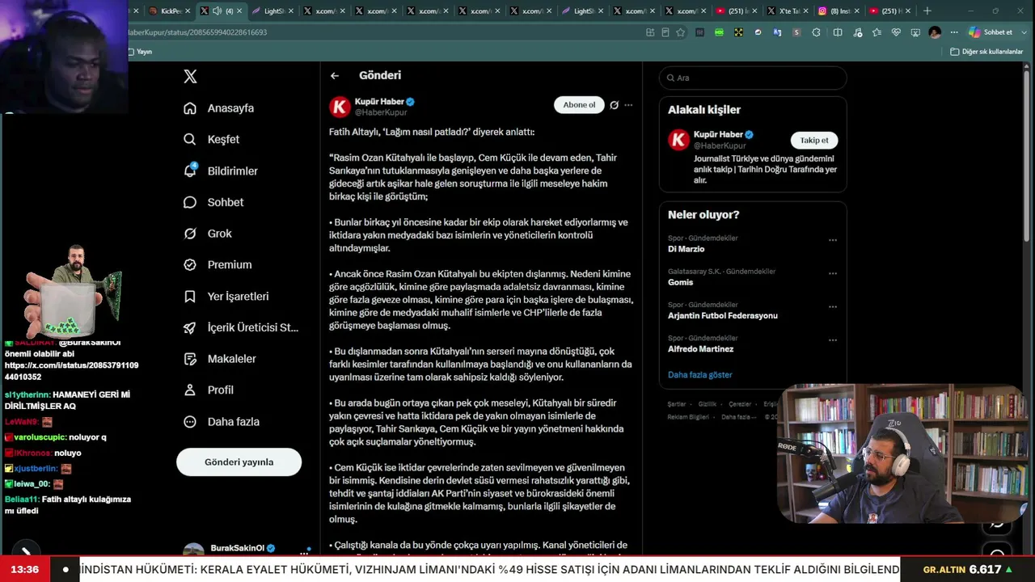Click the X logo in the sidebar

pyautogui.click(x=190, y=77)
